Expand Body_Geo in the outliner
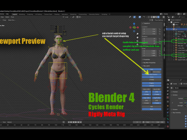This screenshot has height=140, width=187. (x=174, y=38)
